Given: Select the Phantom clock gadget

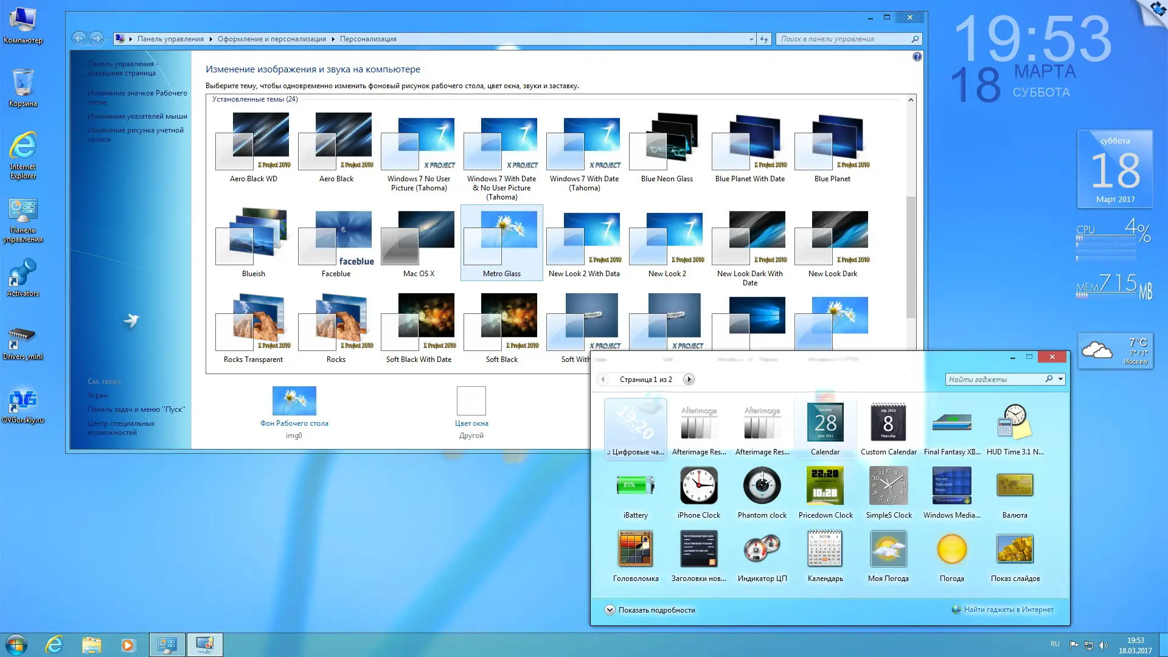Looking at the screenshot, I should click(762, 486).
